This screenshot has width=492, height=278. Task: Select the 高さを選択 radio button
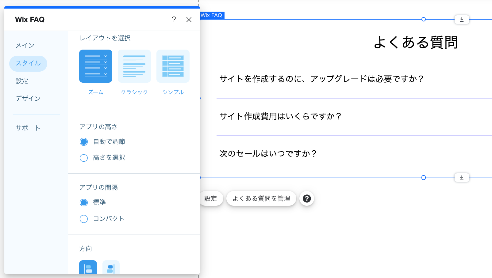(83, 158)
